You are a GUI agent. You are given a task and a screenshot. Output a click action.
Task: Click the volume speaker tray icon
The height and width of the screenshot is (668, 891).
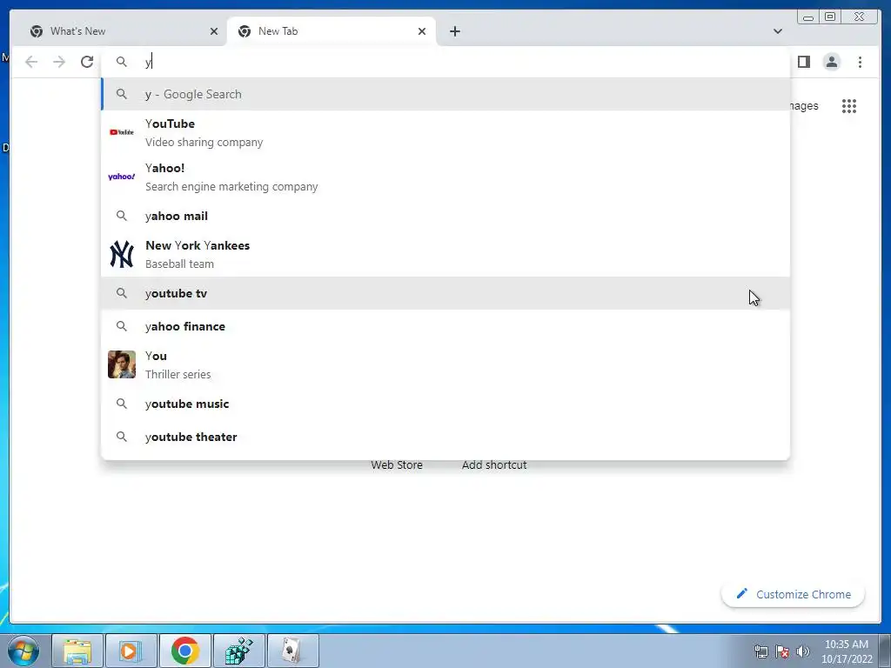[802, 651]
